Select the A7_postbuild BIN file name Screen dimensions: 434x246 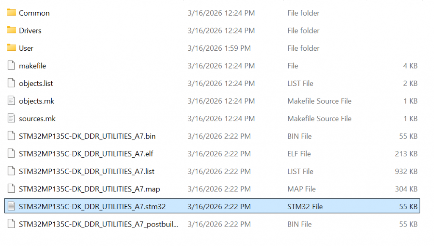[x=98, y=224]
